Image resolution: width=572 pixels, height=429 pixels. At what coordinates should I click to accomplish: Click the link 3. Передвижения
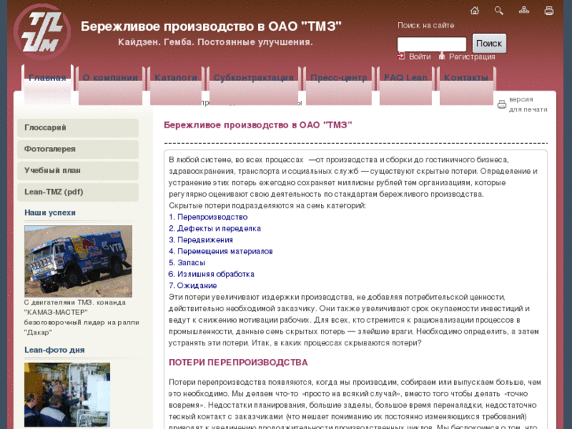click(201, 240)
